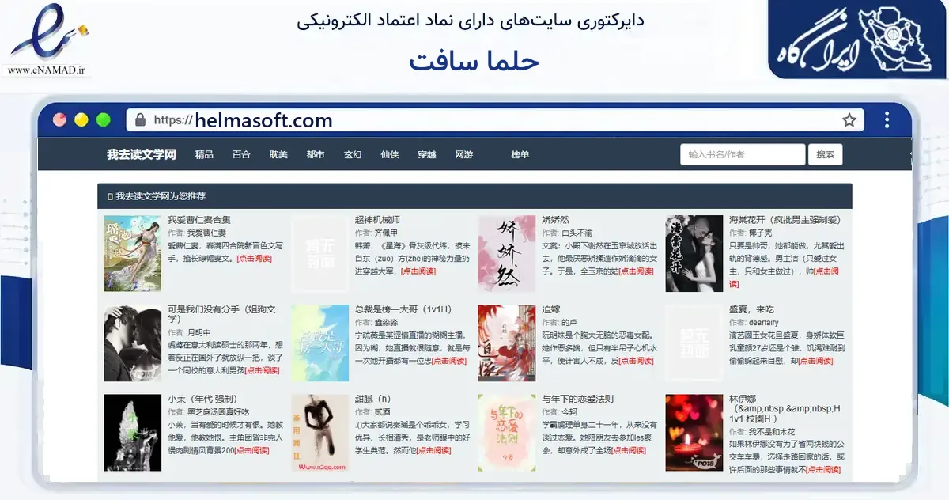
Task: Click 点击阅读 for 小茉
Action: (253, 450)
